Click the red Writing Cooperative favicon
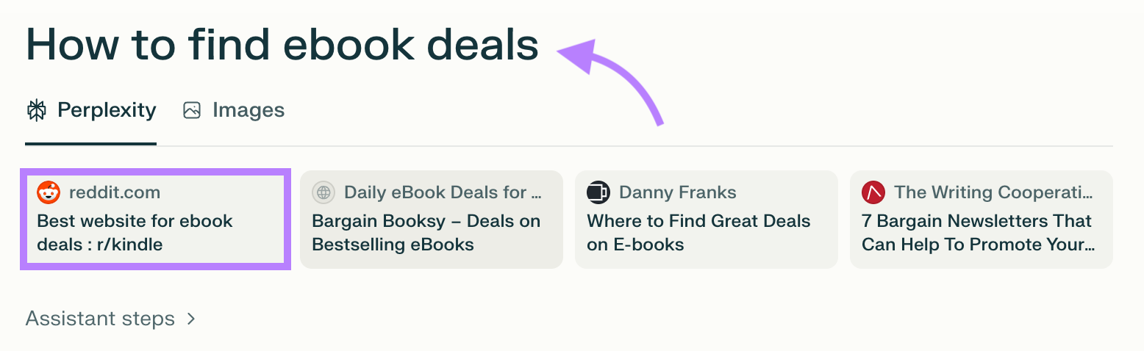This screenshot has width=1144, height=351. click(x=873, y=192)
